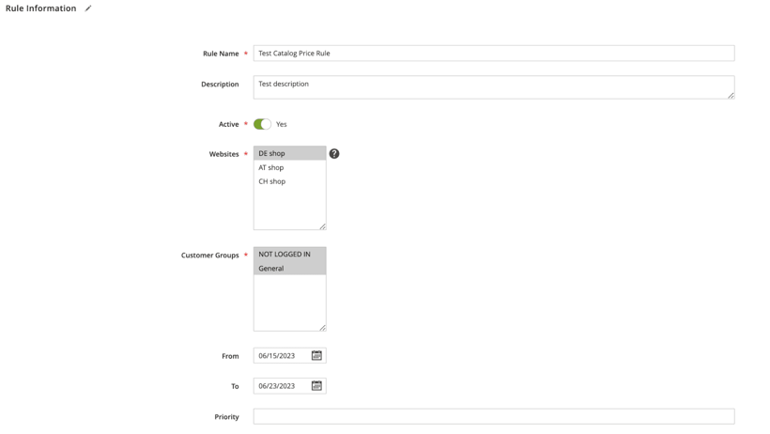This screenshot has width=770, height=434.
Task: Select DE shop in Websites list
Action: [x=290, y=153]
